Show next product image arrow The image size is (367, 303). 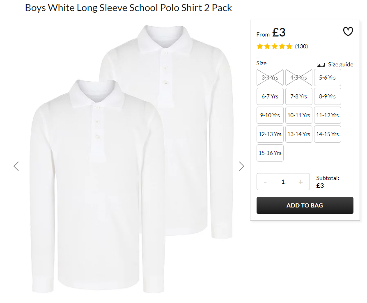pos(241,166)
